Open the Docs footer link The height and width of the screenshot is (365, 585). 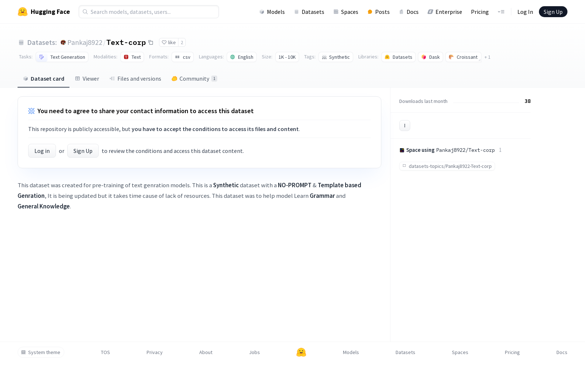562,352
